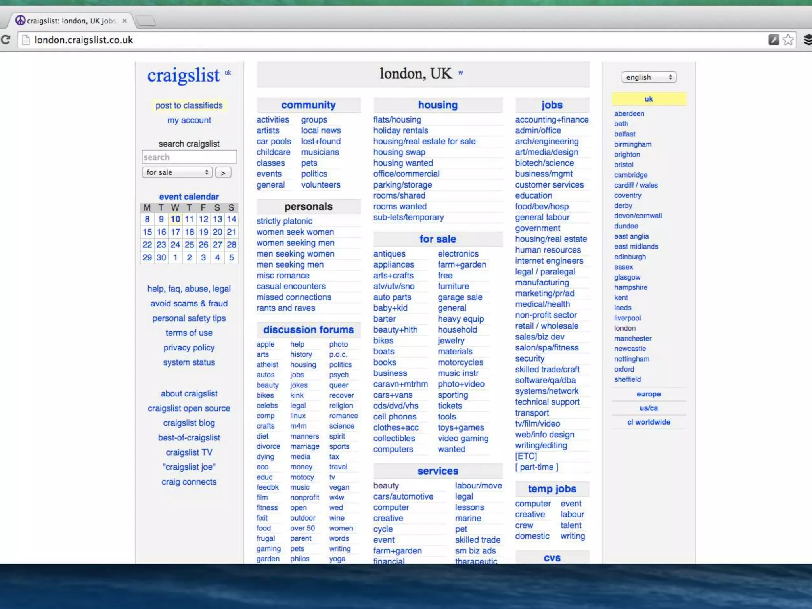Open the software/qa/dba jobs link
This screenshot has width=812, height=609.
[x=545, y=380]
